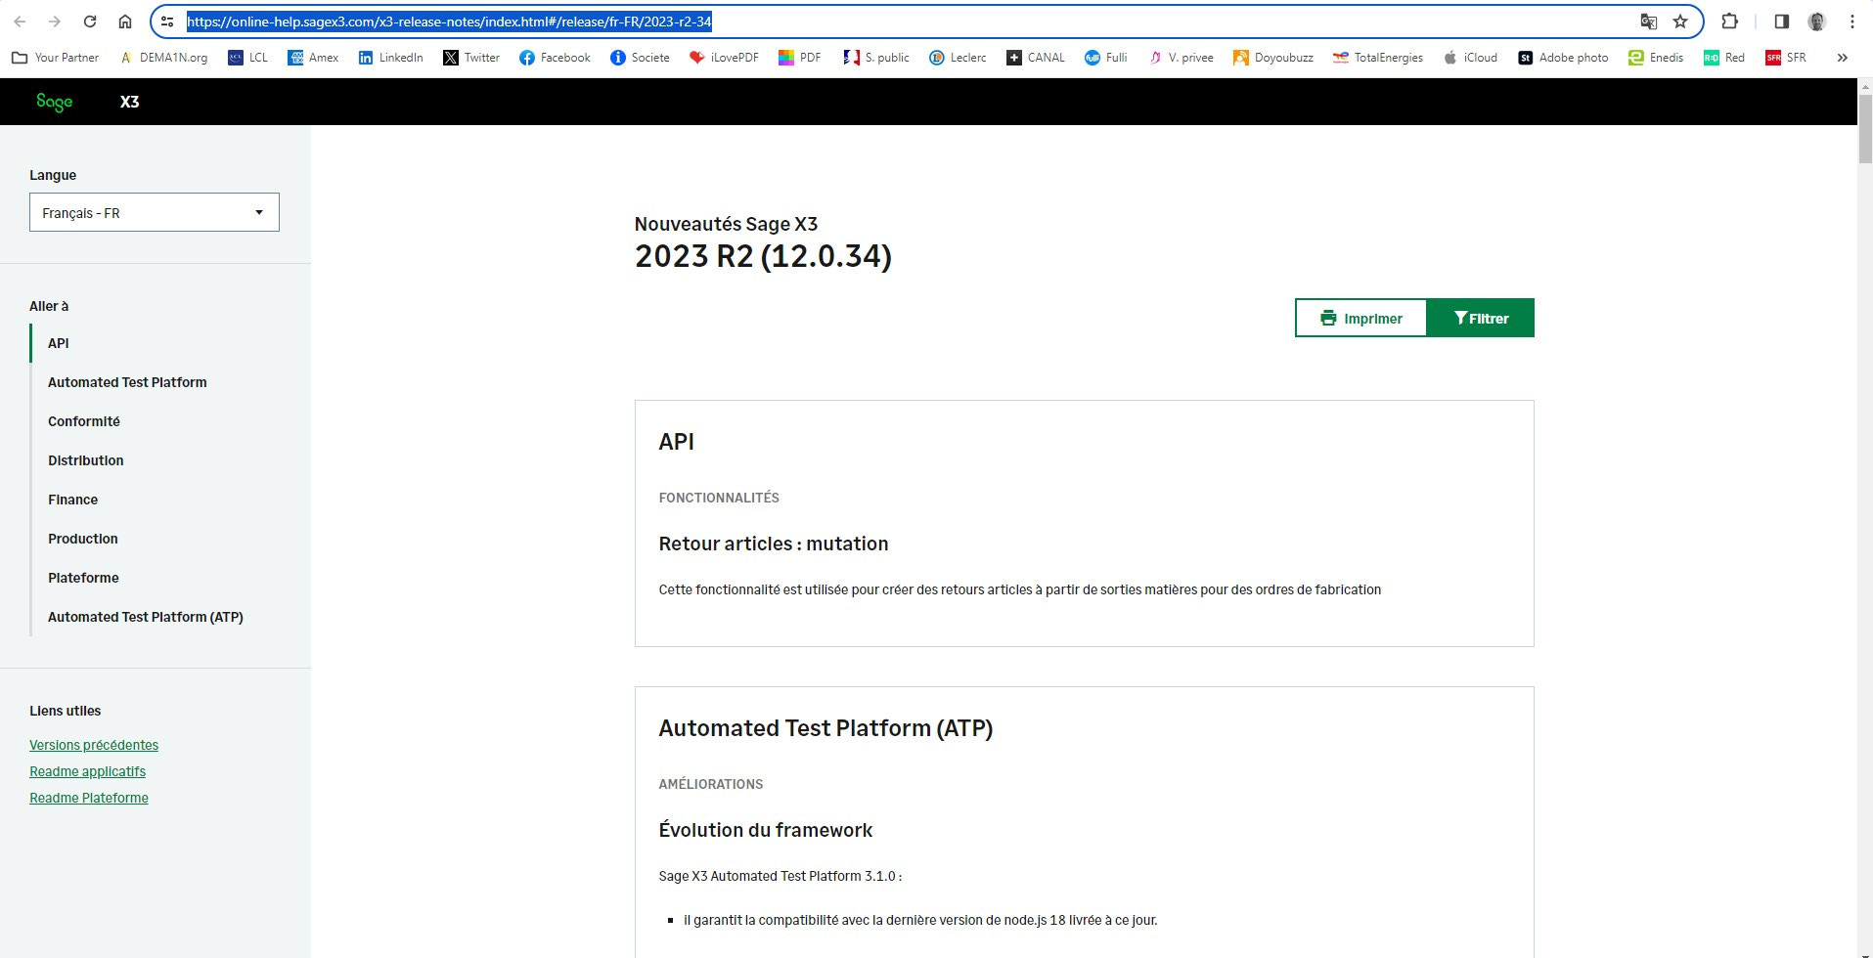The height and width of the screenshot is (958, 1873).
Task: Open the Filtrer panel
Action: [x=1481, y=318]
